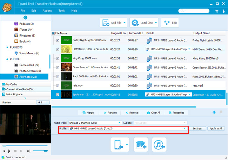
Task: Open profile dropdown in Spiderman row
Action: coord(189,95)
